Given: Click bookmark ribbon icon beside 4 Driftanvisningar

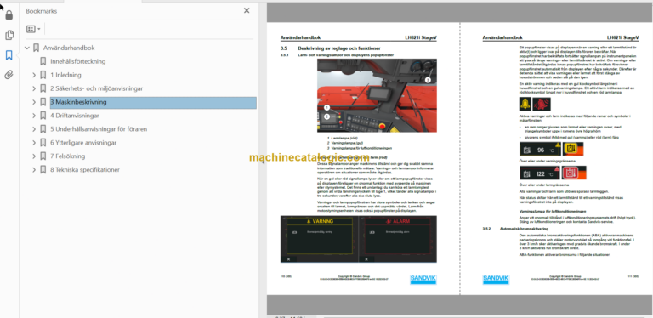Looking at the screenshot, I should (x=43, y=116).
